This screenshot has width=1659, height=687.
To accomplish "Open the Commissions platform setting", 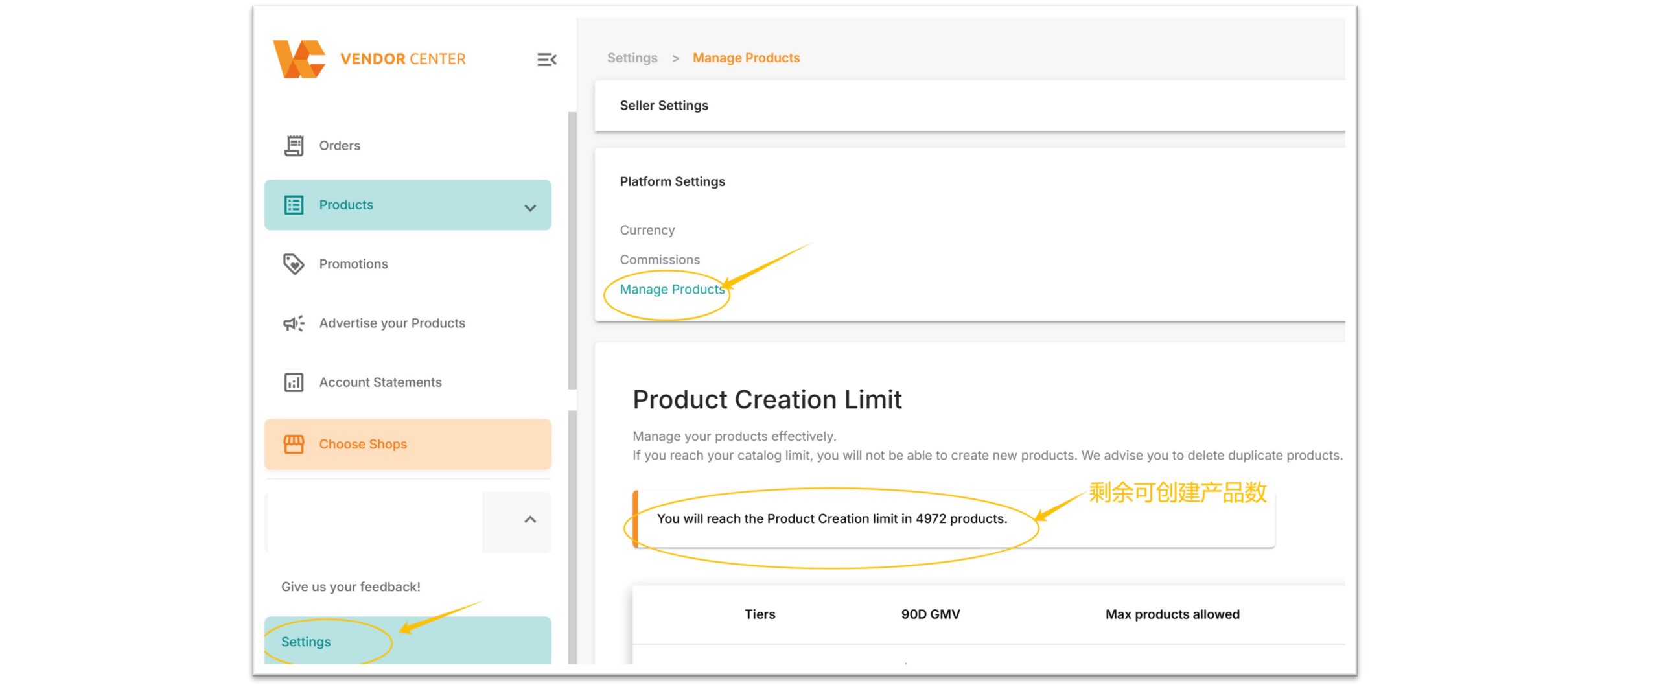I will tap(660, 259).
